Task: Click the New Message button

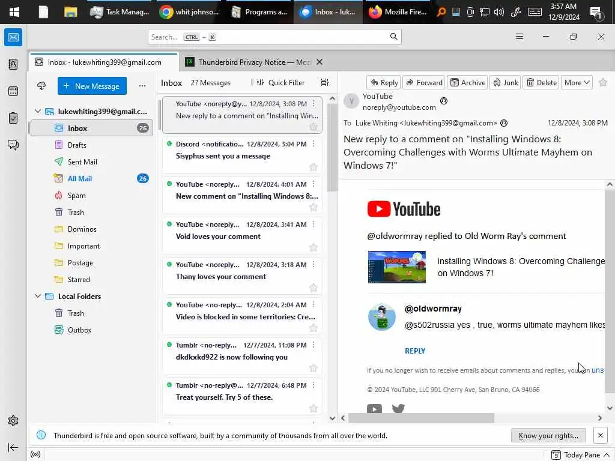Action: pos(92,86)
